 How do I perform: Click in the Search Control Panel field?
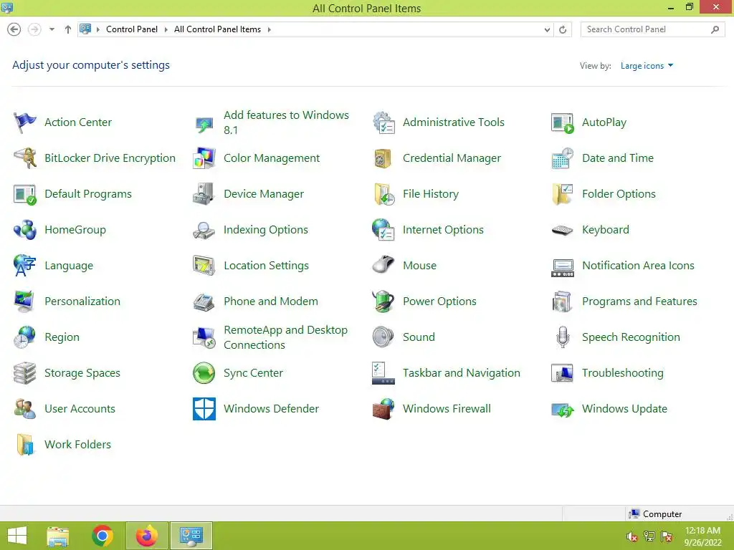pyautogui.click(x=652, y=29)
